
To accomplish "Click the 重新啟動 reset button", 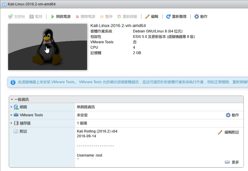I will [x=127, y=17].
